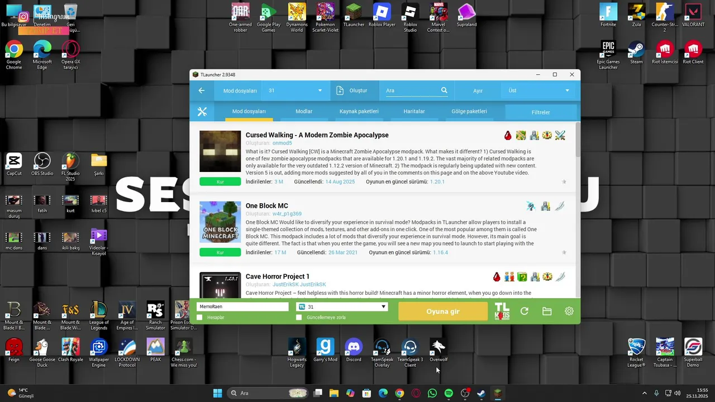
Task: Open Spotify from the taskbar
Action: [449, 393]
